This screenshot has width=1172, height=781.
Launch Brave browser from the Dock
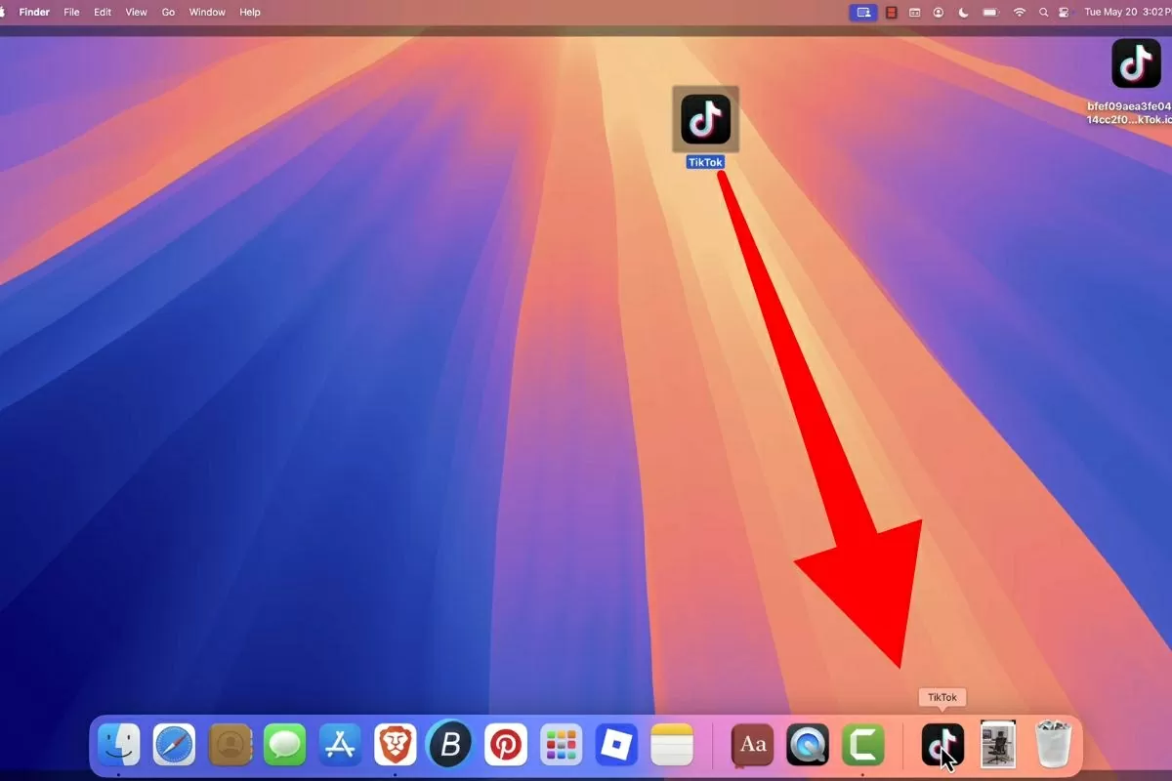coord(396,745)
